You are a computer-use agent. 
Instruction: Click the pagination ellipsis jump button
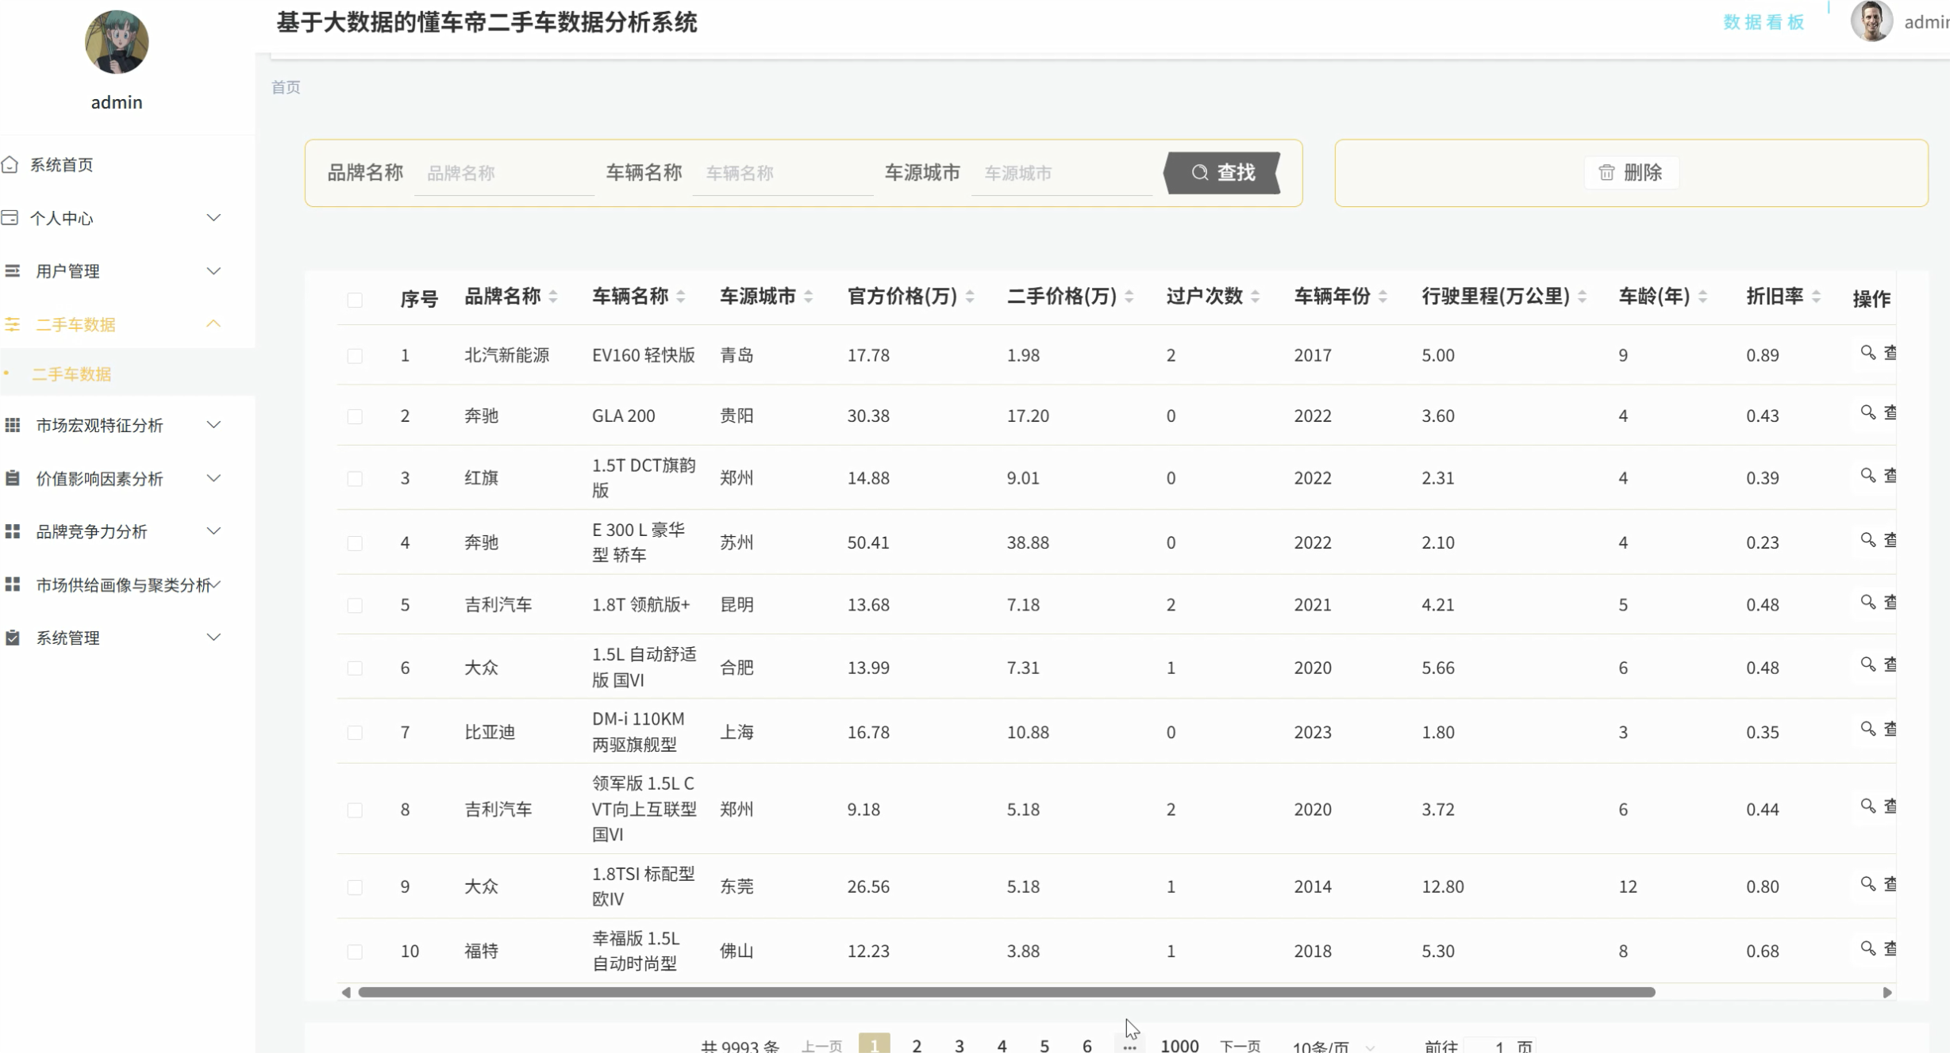pos(1129,1047)
